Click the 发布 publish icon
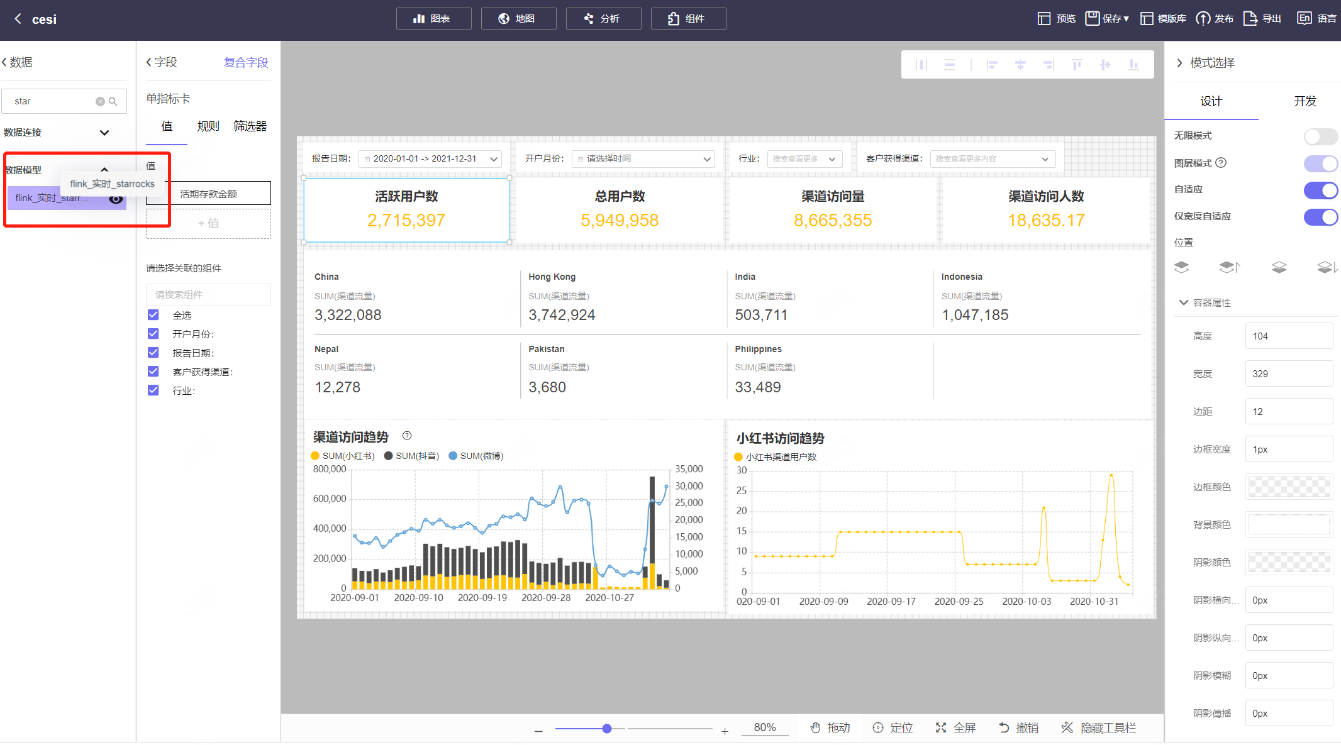 coord(1203,19)
